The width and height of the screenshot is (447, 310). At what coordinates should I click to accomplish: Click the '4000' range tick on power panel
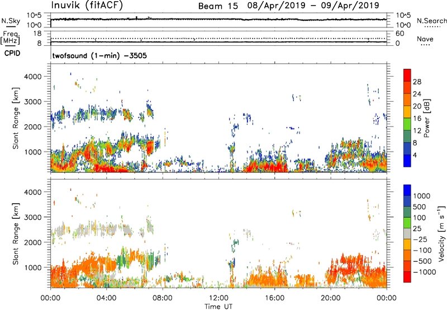pyautogui.click(x=33, y=77)
